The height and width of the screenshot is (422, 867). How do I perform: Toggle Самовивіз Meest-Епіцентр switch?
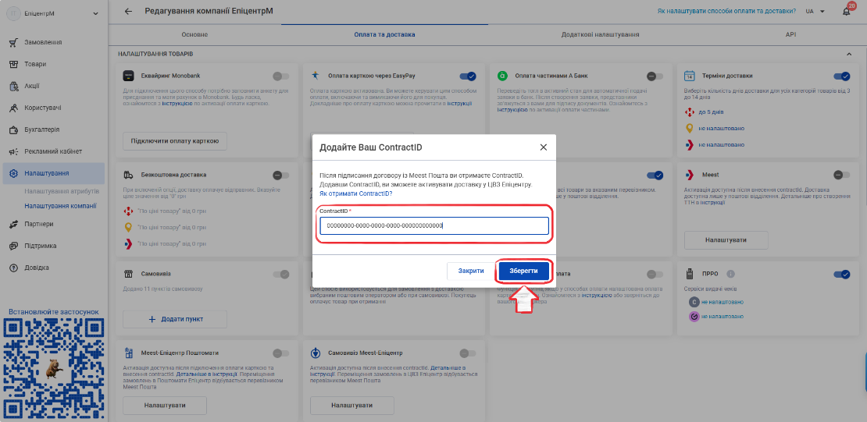[x=468, y=353]
